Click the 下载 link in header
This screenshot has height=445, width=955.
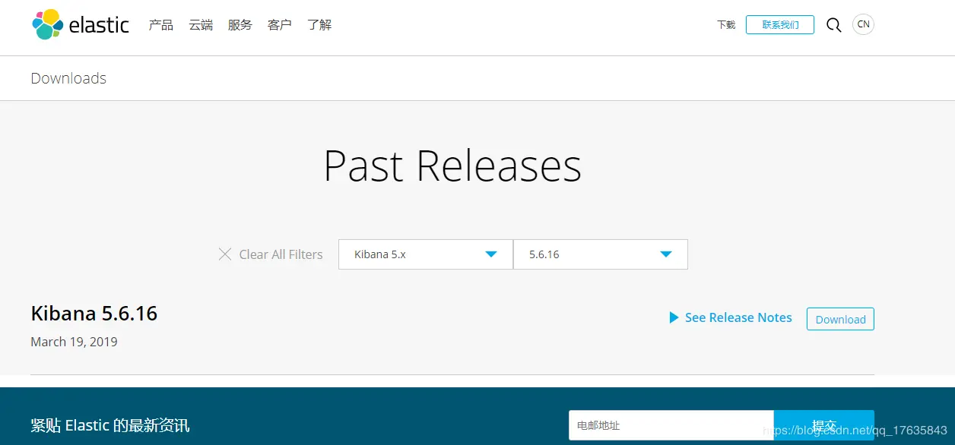coord(726,25)
